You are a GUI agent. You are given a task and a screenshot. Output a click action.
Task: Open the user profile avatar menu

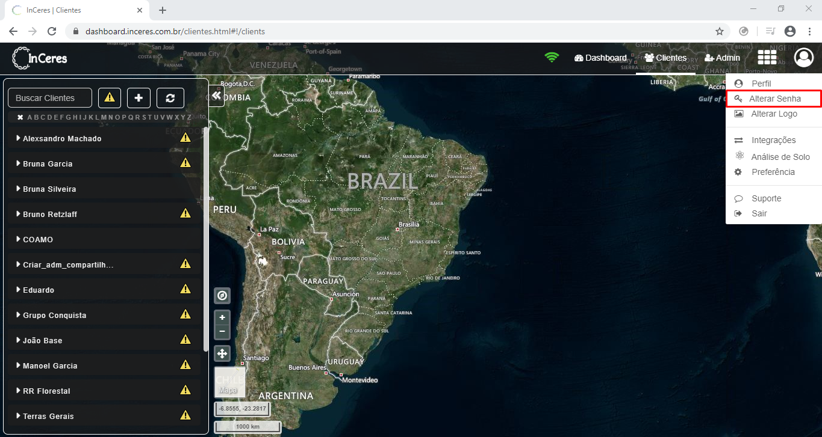click(x=803, y=57)
